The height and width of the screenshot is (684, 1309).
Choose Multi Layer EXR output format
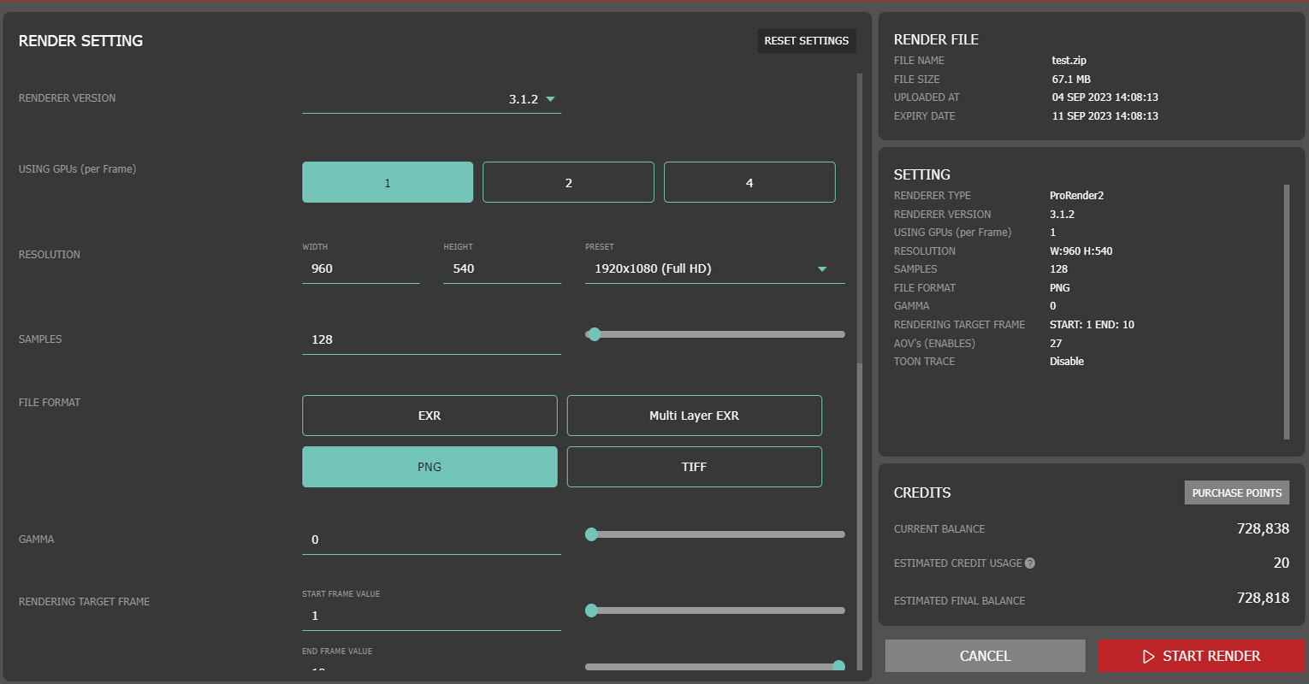pos(694,416)
